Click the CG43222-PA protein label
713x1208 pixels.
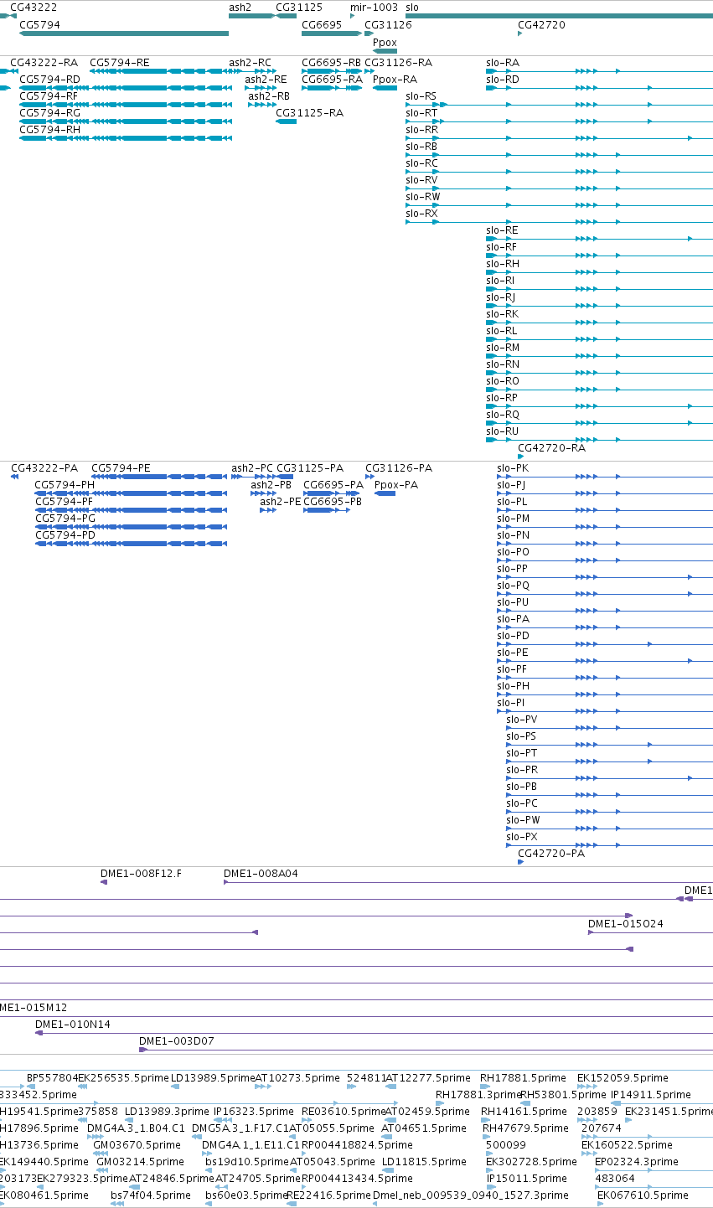(x=44, y=468)
